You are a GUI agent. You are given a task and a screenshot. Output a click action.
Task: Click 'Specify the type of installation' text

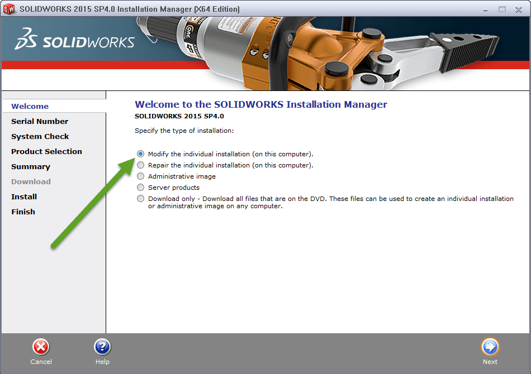pos(184,131)
